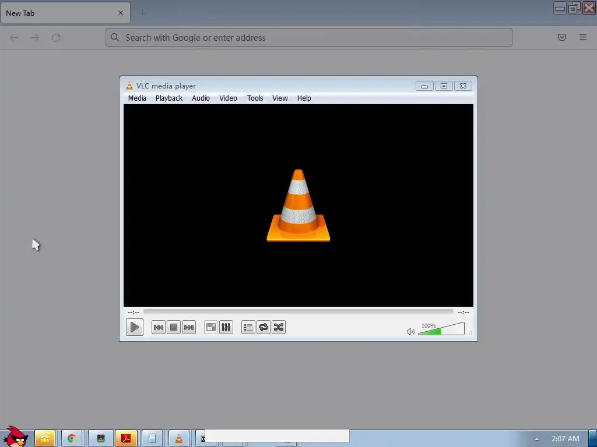Image resolution: width=597 pixels, height=447 pixels.
Task: Reload the browser page
Action: point(56,37)
